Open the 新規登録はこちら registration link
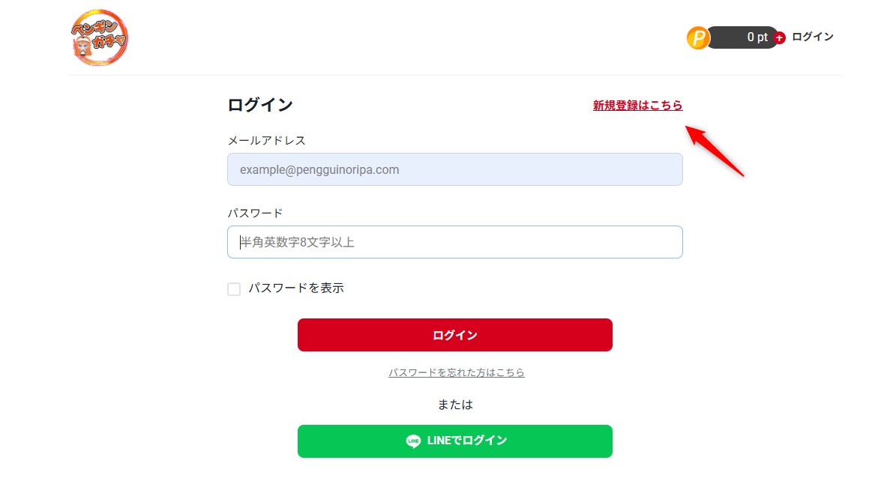Viewport: 881px width, 493px height. pyautogui.click(x=637, y=106)
